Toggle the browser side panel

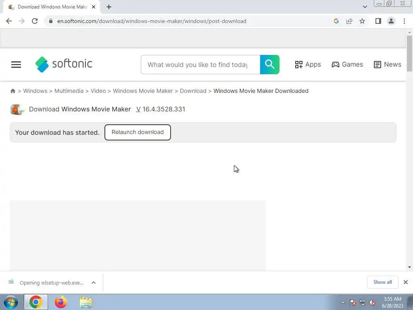(378, 21)
